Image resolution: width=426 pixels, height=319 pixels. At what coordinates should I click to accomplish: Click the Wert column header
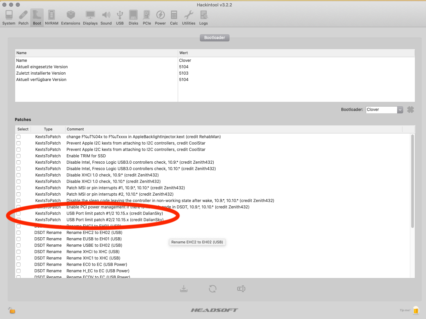point(296,53)
